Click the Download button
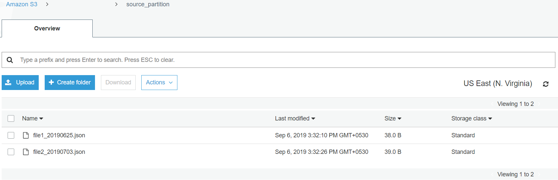 tap(118, 82)
